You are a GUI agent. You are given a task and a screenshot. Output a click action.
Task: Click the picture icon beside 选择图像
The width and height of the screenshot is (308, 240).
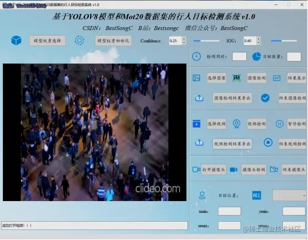pos(196,78)
